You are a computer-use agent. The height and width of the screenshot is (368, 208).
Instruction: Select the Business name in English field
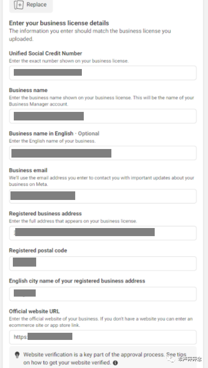[x=103, y=153]
